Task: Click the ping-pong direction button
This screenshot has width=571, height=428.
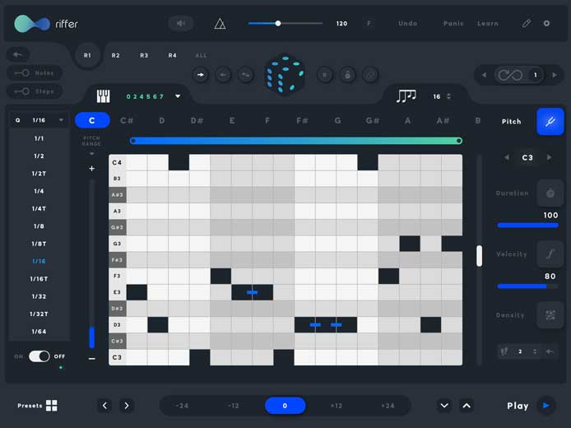Action: [246, 75]
